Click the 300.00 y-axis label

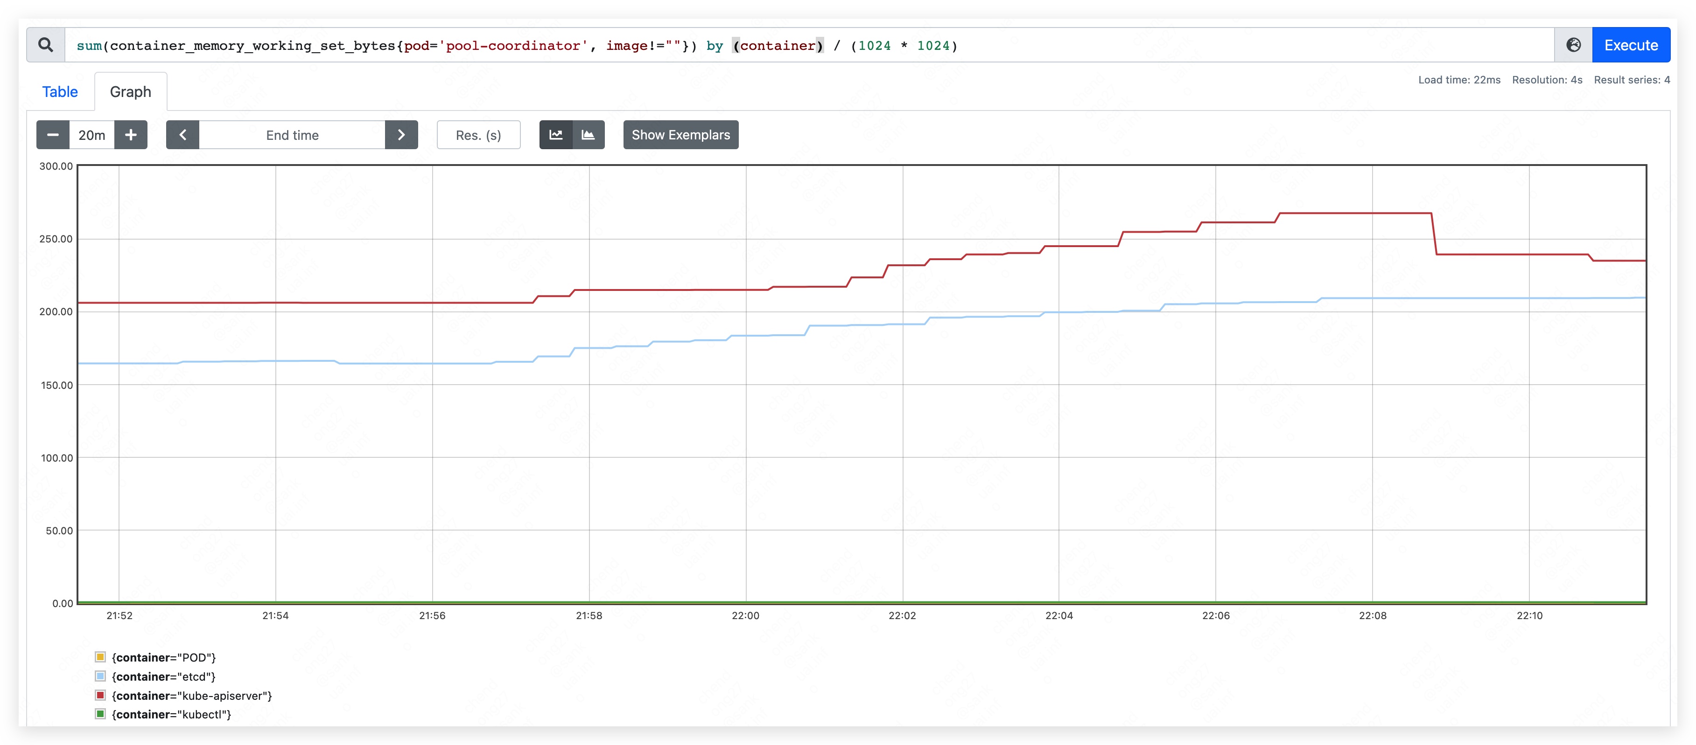click(56, 166)
